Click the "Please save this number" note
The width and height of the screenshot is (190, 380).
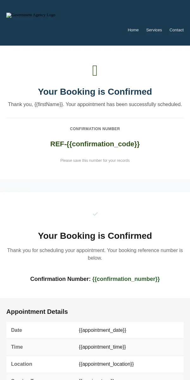point(95,161)
